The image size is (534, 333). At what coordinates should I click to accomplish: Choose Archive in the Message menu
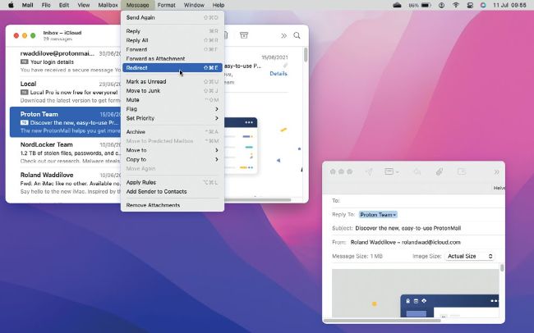(x=173, y=132)
